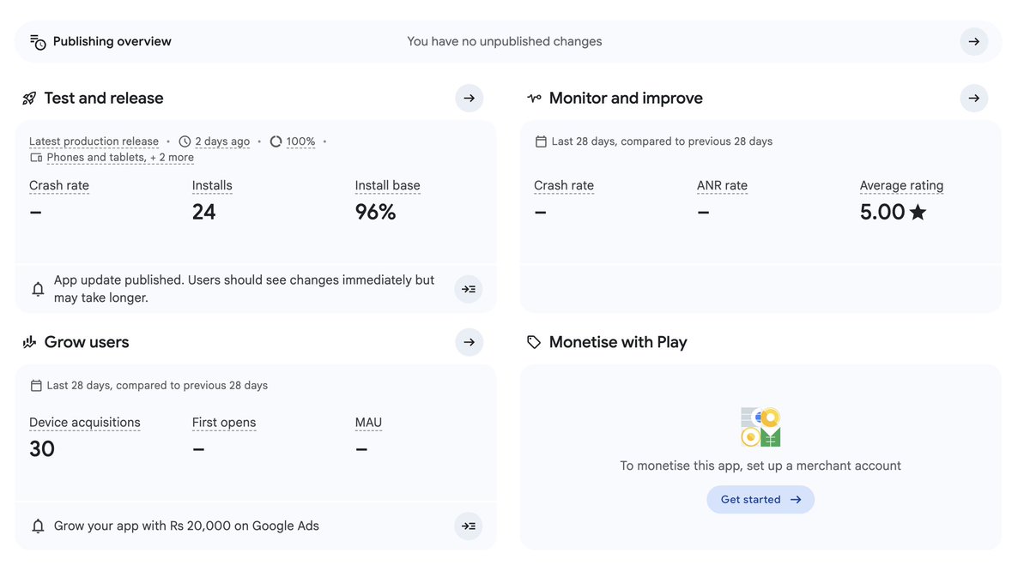Click the tag icon beside Monetise with Play

point(534,342)
